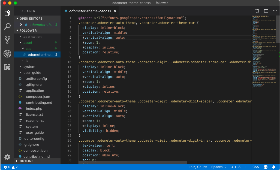280x170 pixels.
Task: Close the odometer-theme-car.css tab
Action: click(115, 11)
